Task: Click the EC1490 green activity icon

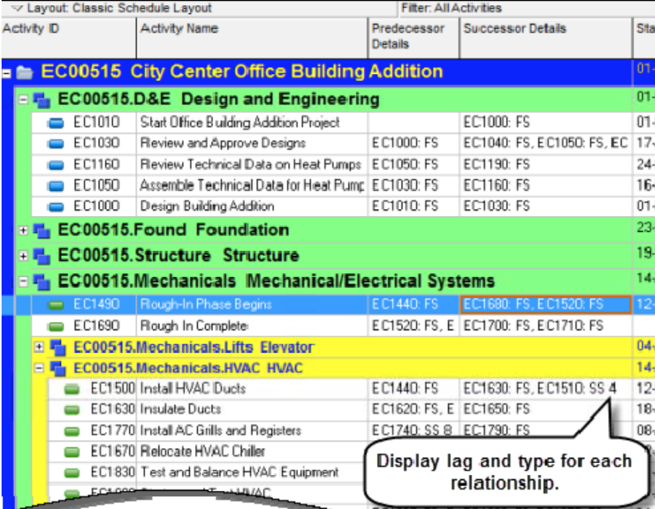Action: pyautogui.click(x=56, y=305)
